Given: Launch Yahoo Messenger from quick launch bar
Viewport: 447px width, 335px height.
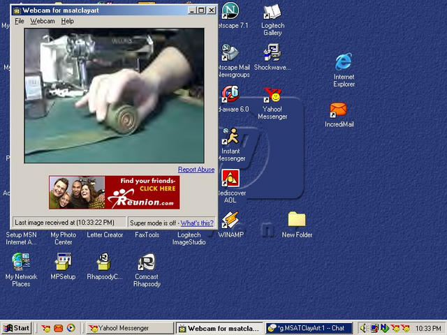Looking at the screenshot, I should pos(45,328).
